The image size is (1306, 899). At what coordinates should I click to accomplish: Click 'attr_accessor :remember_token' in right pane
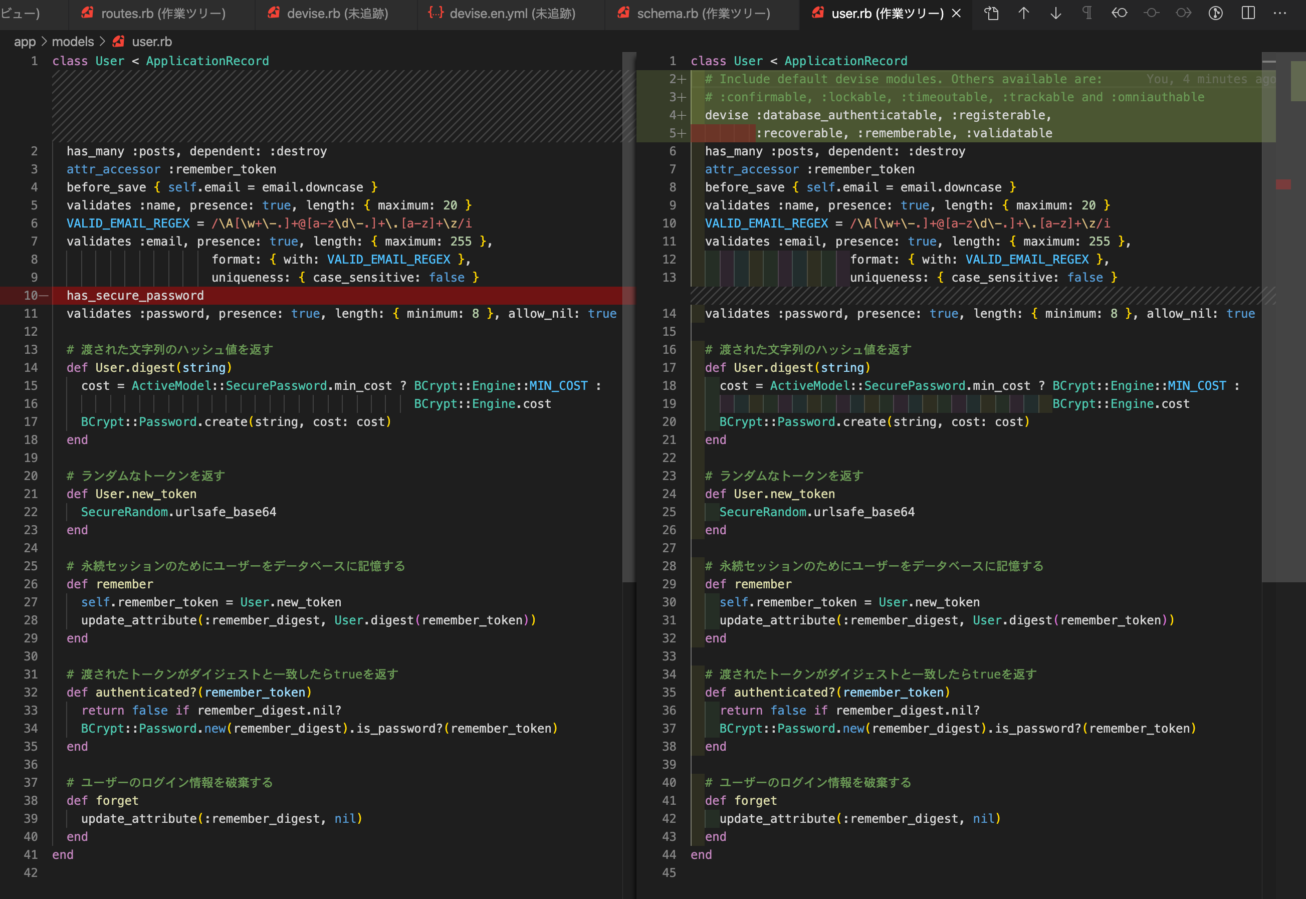[809, 169]
